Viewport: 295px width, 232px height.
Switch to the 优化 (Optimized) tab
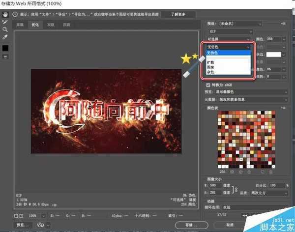[x=35, y=24]
